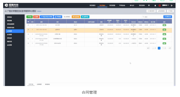Viewport: 180px width, 97px height.
Task: Uncheck the checkbox on highlighted row 2
Action: pos(28,30)
